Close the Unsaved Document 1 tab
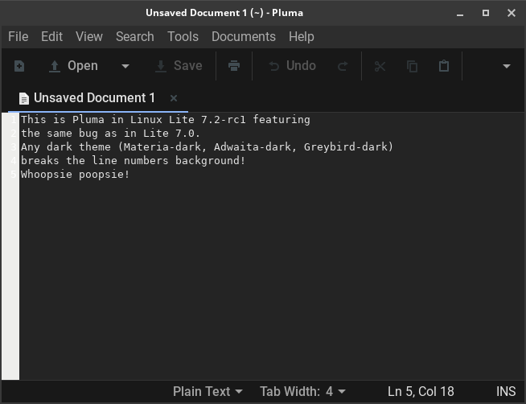The image size is (526, 404). (174, 98)
